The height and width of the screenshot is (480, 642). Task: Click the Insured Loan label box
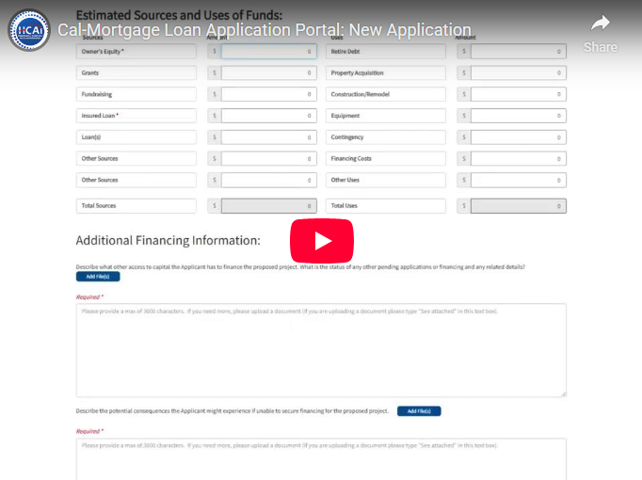[x=136, y=116]
